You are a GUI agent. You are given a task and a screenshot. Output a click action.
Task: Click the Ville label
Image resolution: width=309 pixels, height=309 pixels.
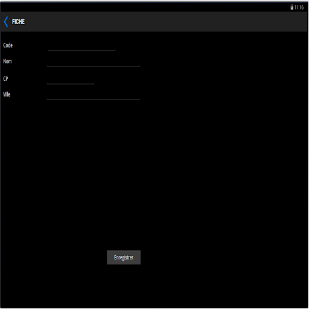pyautogui.click(x=7, y=94)
